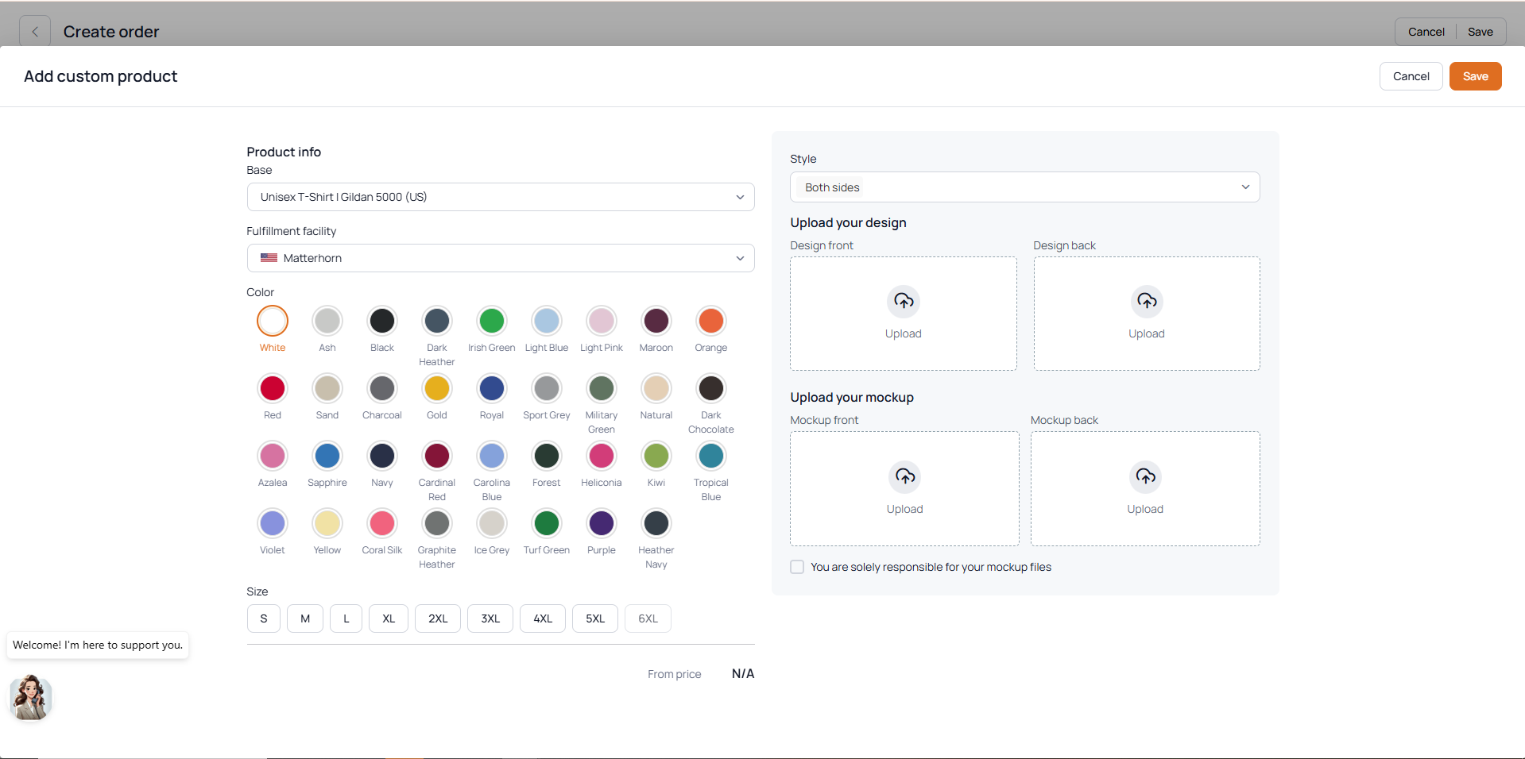Viewport: 1525px width, 759px height.
Task: Click the Design front upload icon
Action: tap(904, 301)
